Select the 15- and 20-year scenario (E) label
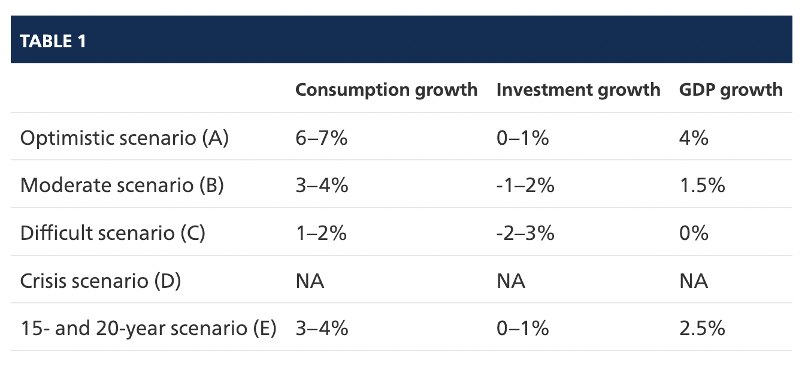 (148, 329)
